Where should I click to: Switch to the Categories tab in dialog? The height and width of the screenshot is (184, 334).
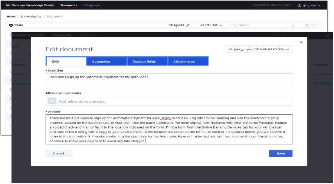107,61
